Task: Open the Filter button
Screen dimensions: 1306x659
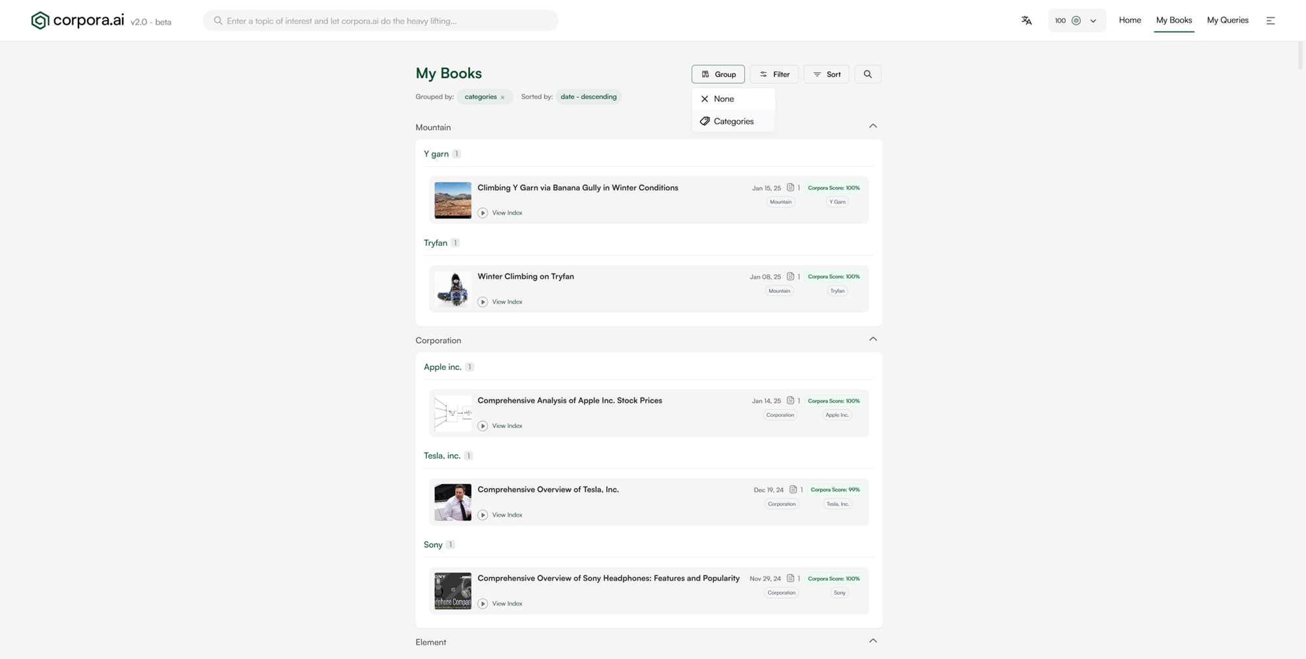Action: [774, 74]
